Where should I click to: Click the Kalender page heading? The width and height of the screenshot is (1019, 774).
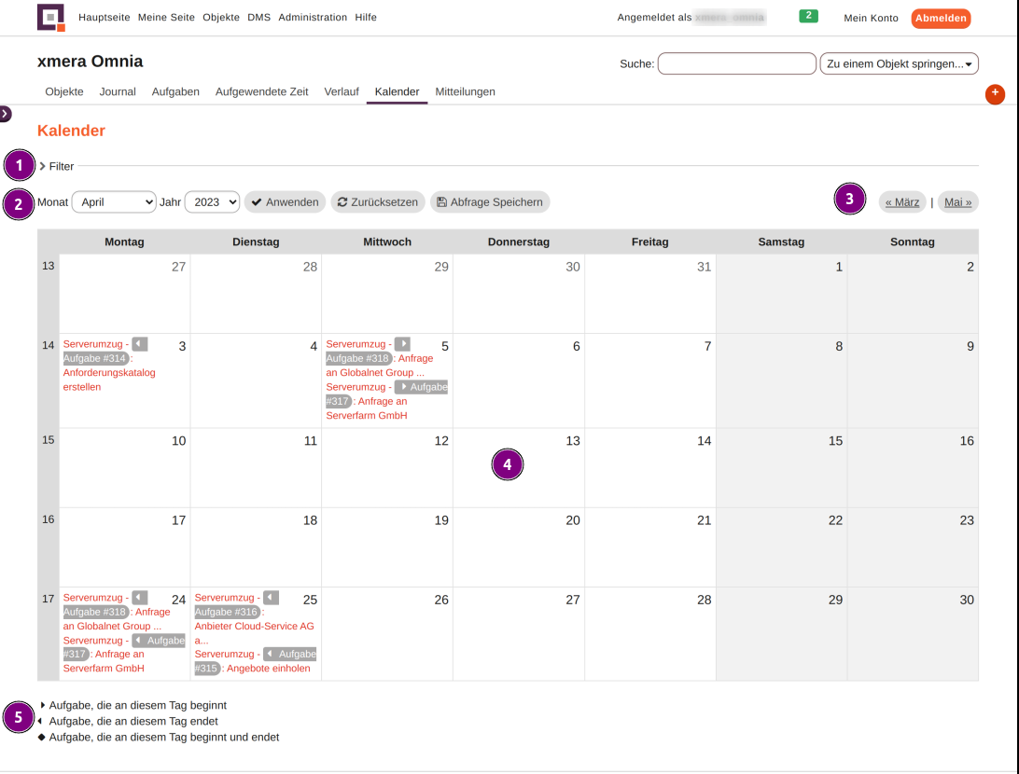[x=71, y=131]
